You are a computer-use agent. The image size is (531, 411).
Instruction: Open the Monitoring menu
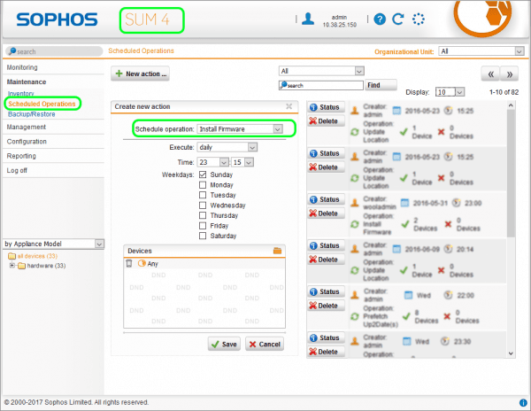[22, 67]
